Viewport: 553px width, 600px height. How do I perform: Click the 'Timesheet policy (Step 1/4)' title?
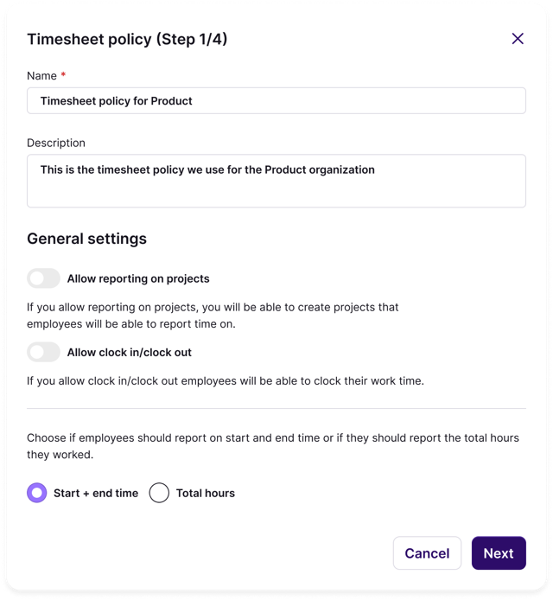[x=127, y=38]
